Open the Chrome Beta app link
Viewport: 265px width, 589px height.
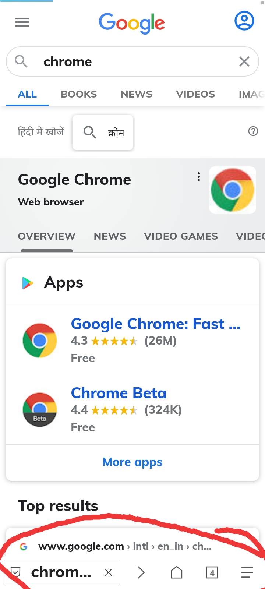119,393
